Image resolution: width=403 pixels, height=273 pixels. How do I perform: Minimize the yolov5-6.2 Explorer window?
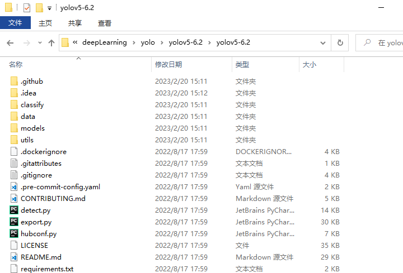[x=381, y=8]
